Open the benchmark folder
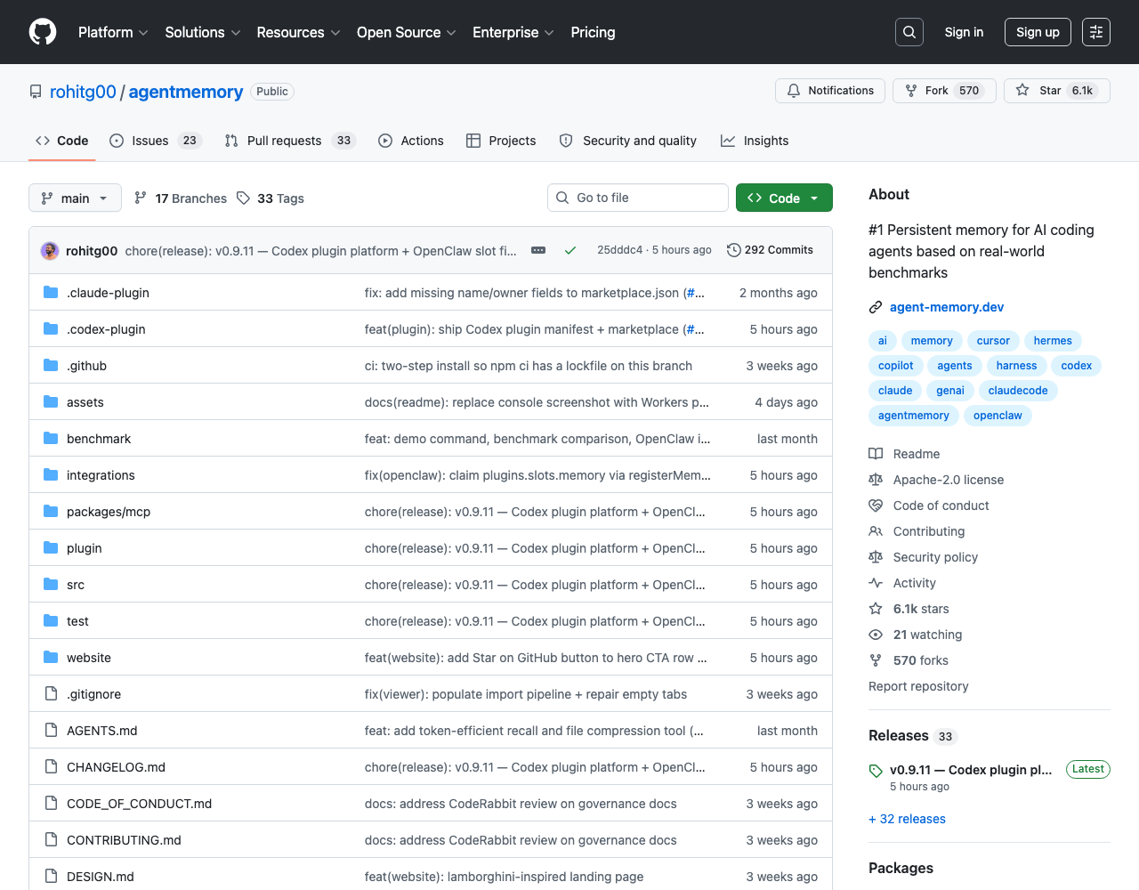Screen dimensions: 1139x890 tap(99, 439)
